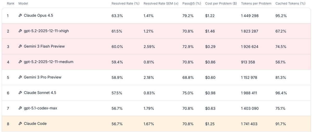Image resolution: width=312 pixels, height=132 pixels.
Task: Click the Model column header
Action: point(23,4)
